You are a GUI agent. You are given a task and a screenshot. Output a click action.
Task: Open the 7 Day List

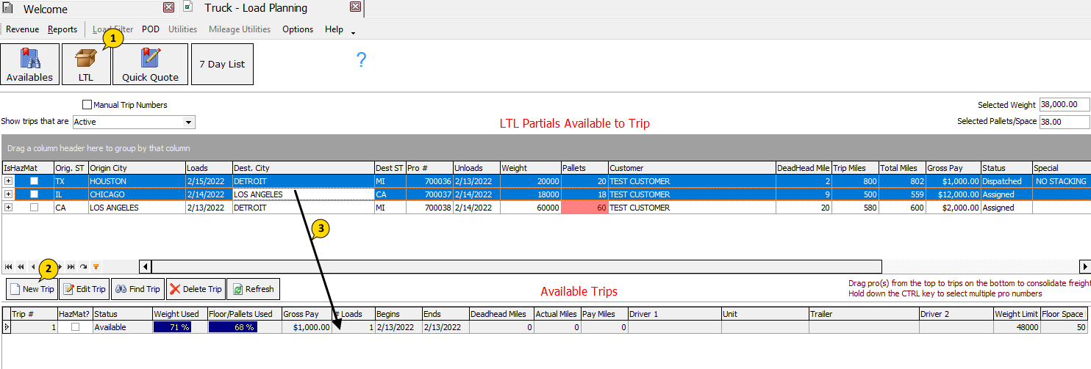pos(222,65)
